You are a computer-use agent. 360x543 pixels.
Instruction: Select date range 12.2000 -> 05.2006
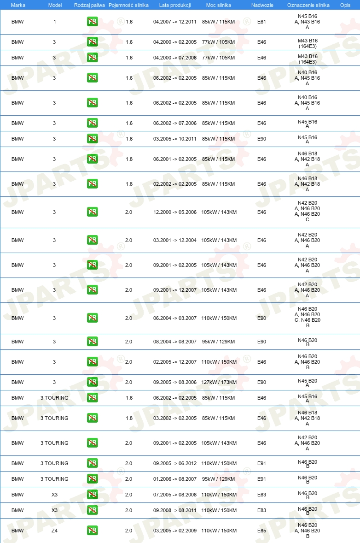[175, 212]
